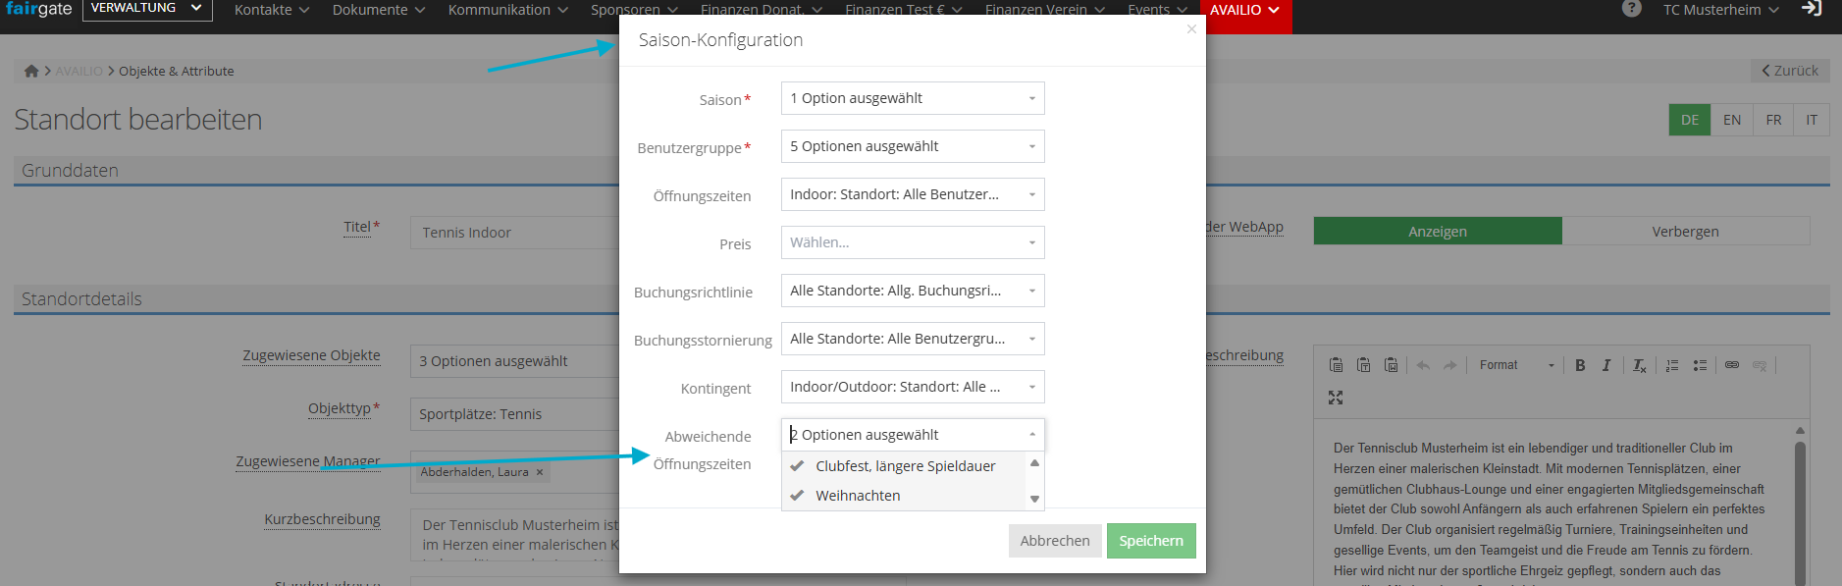Insert a numbered list in editor
Screen dimensions: 1842x586
1672,365
